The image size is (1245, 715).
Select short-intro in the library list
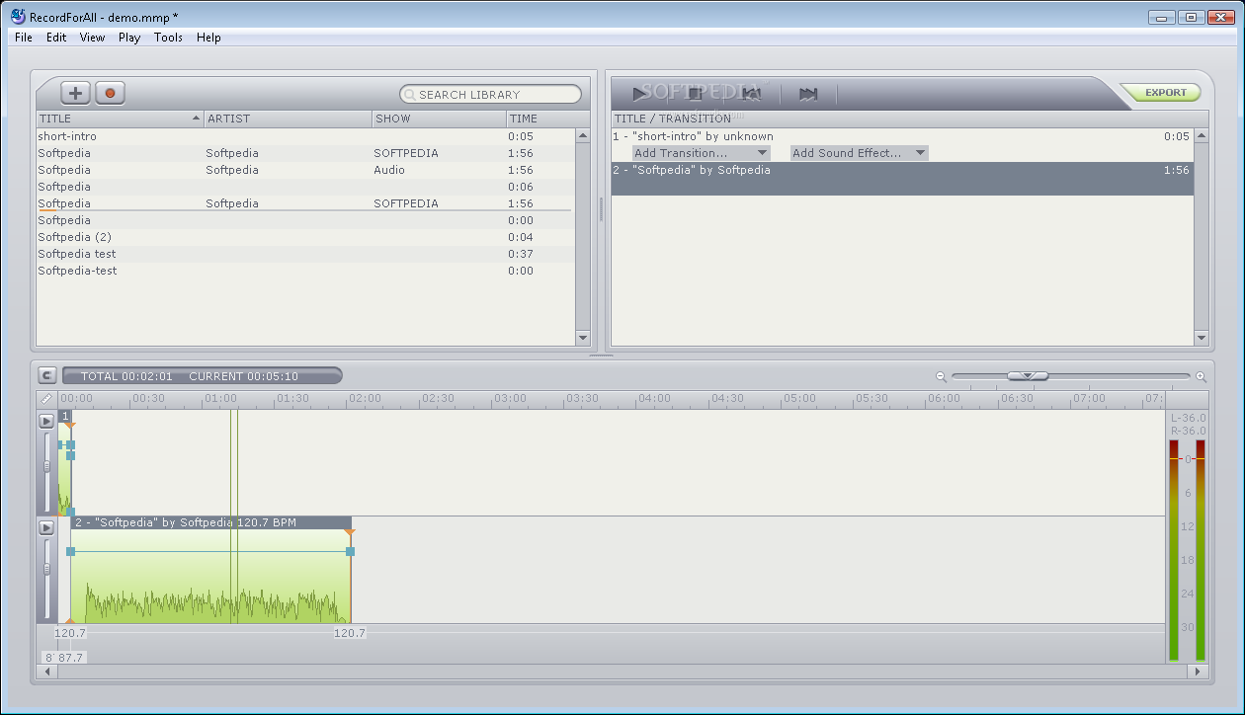coord(305,136)
